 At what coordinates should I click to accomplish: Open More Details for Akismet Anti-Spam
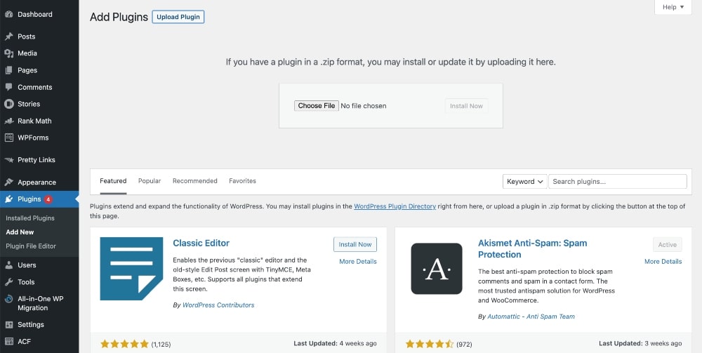coord(663,261)
